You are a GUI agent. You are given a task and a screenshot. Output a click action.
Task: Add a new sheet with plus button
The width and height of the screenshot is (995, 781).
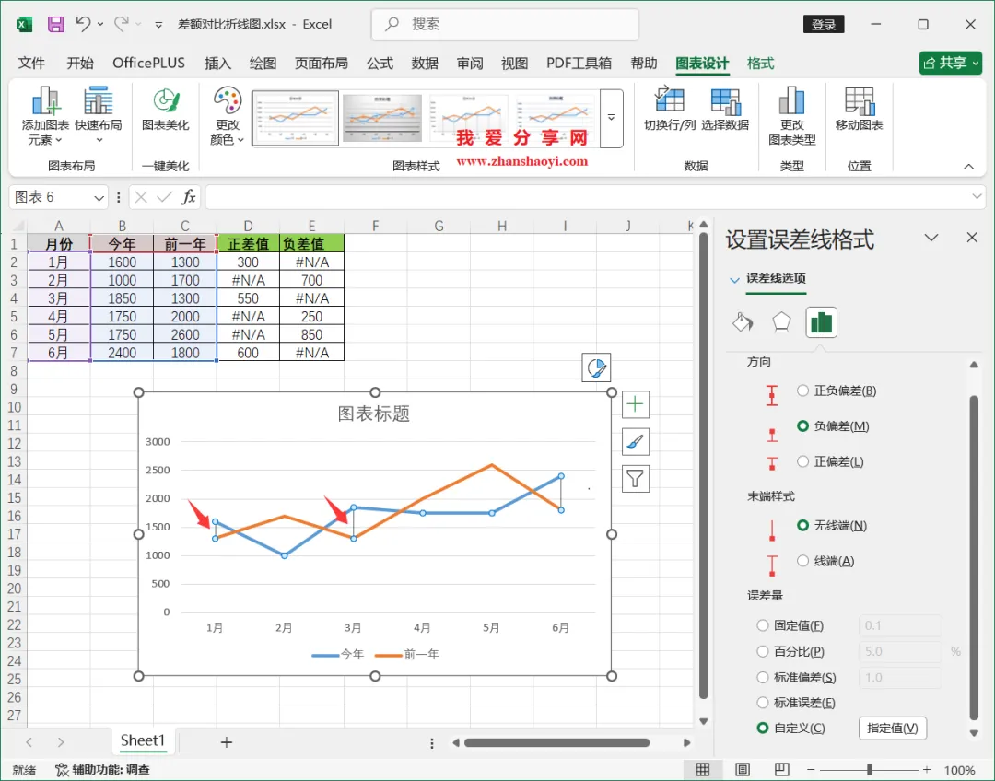point(227,742)
